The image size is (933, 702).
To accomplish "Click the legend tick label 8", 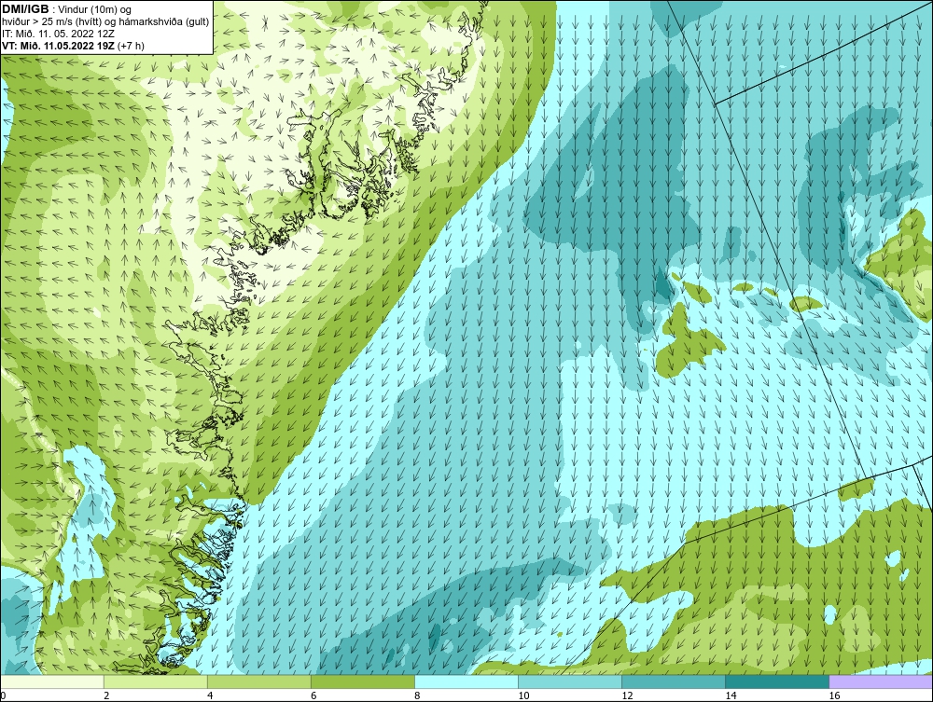I will click(x=417, y=695).
